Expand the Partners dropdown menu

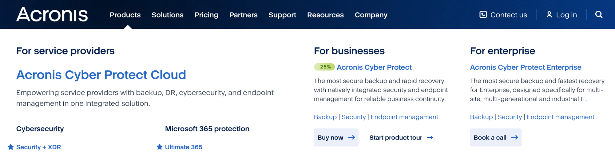[x=243, y=15]
